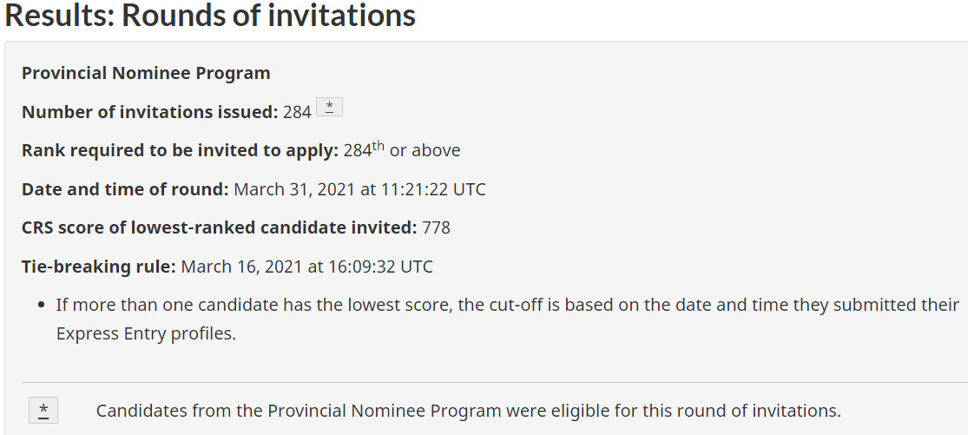Viewport: 968px width, 435px height.
Task: Click the horizontal divider above the footnote
Action: click(495, 382)
